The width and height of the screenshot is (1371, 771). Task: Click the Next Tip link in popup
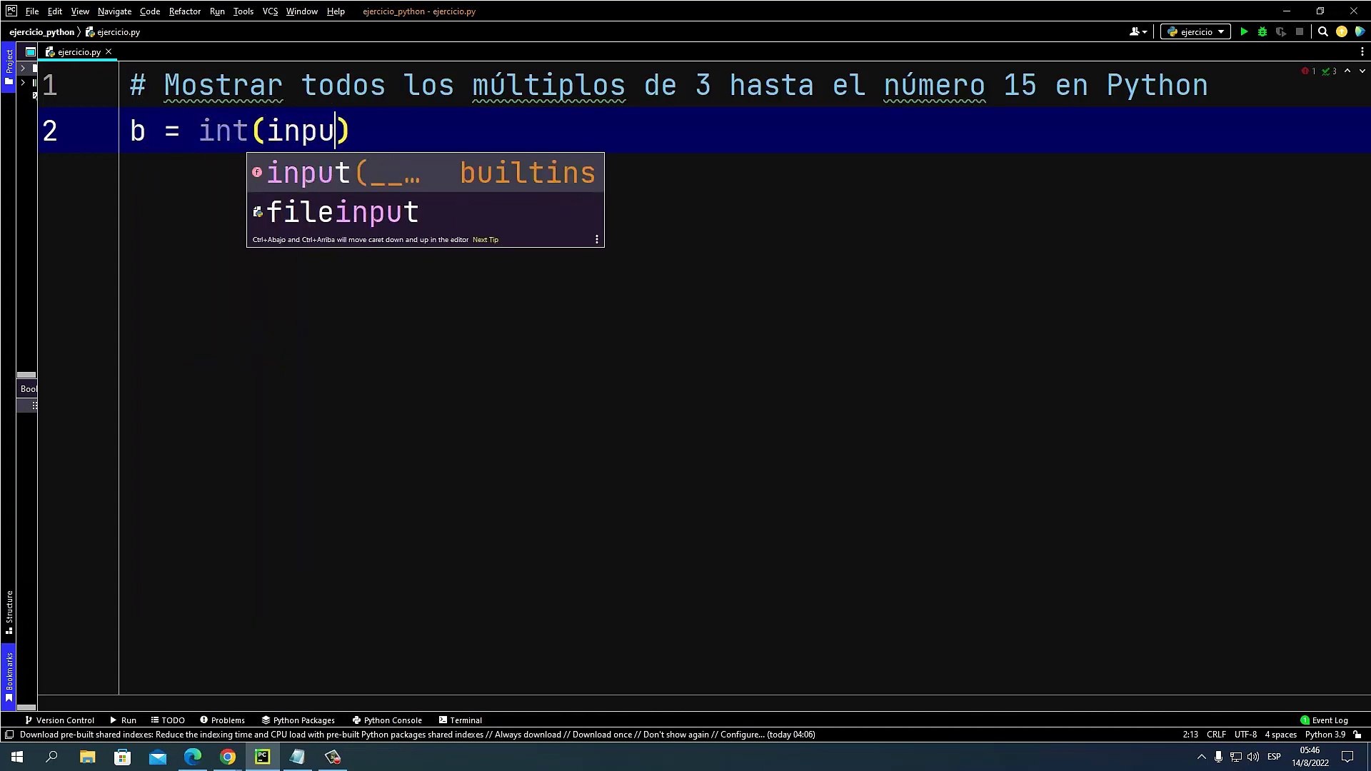(x=486, y=240)
